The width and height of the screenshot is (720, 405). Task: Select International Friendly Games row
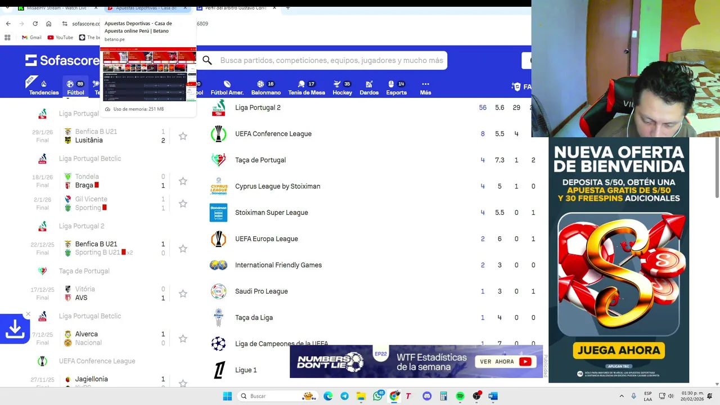371,265
